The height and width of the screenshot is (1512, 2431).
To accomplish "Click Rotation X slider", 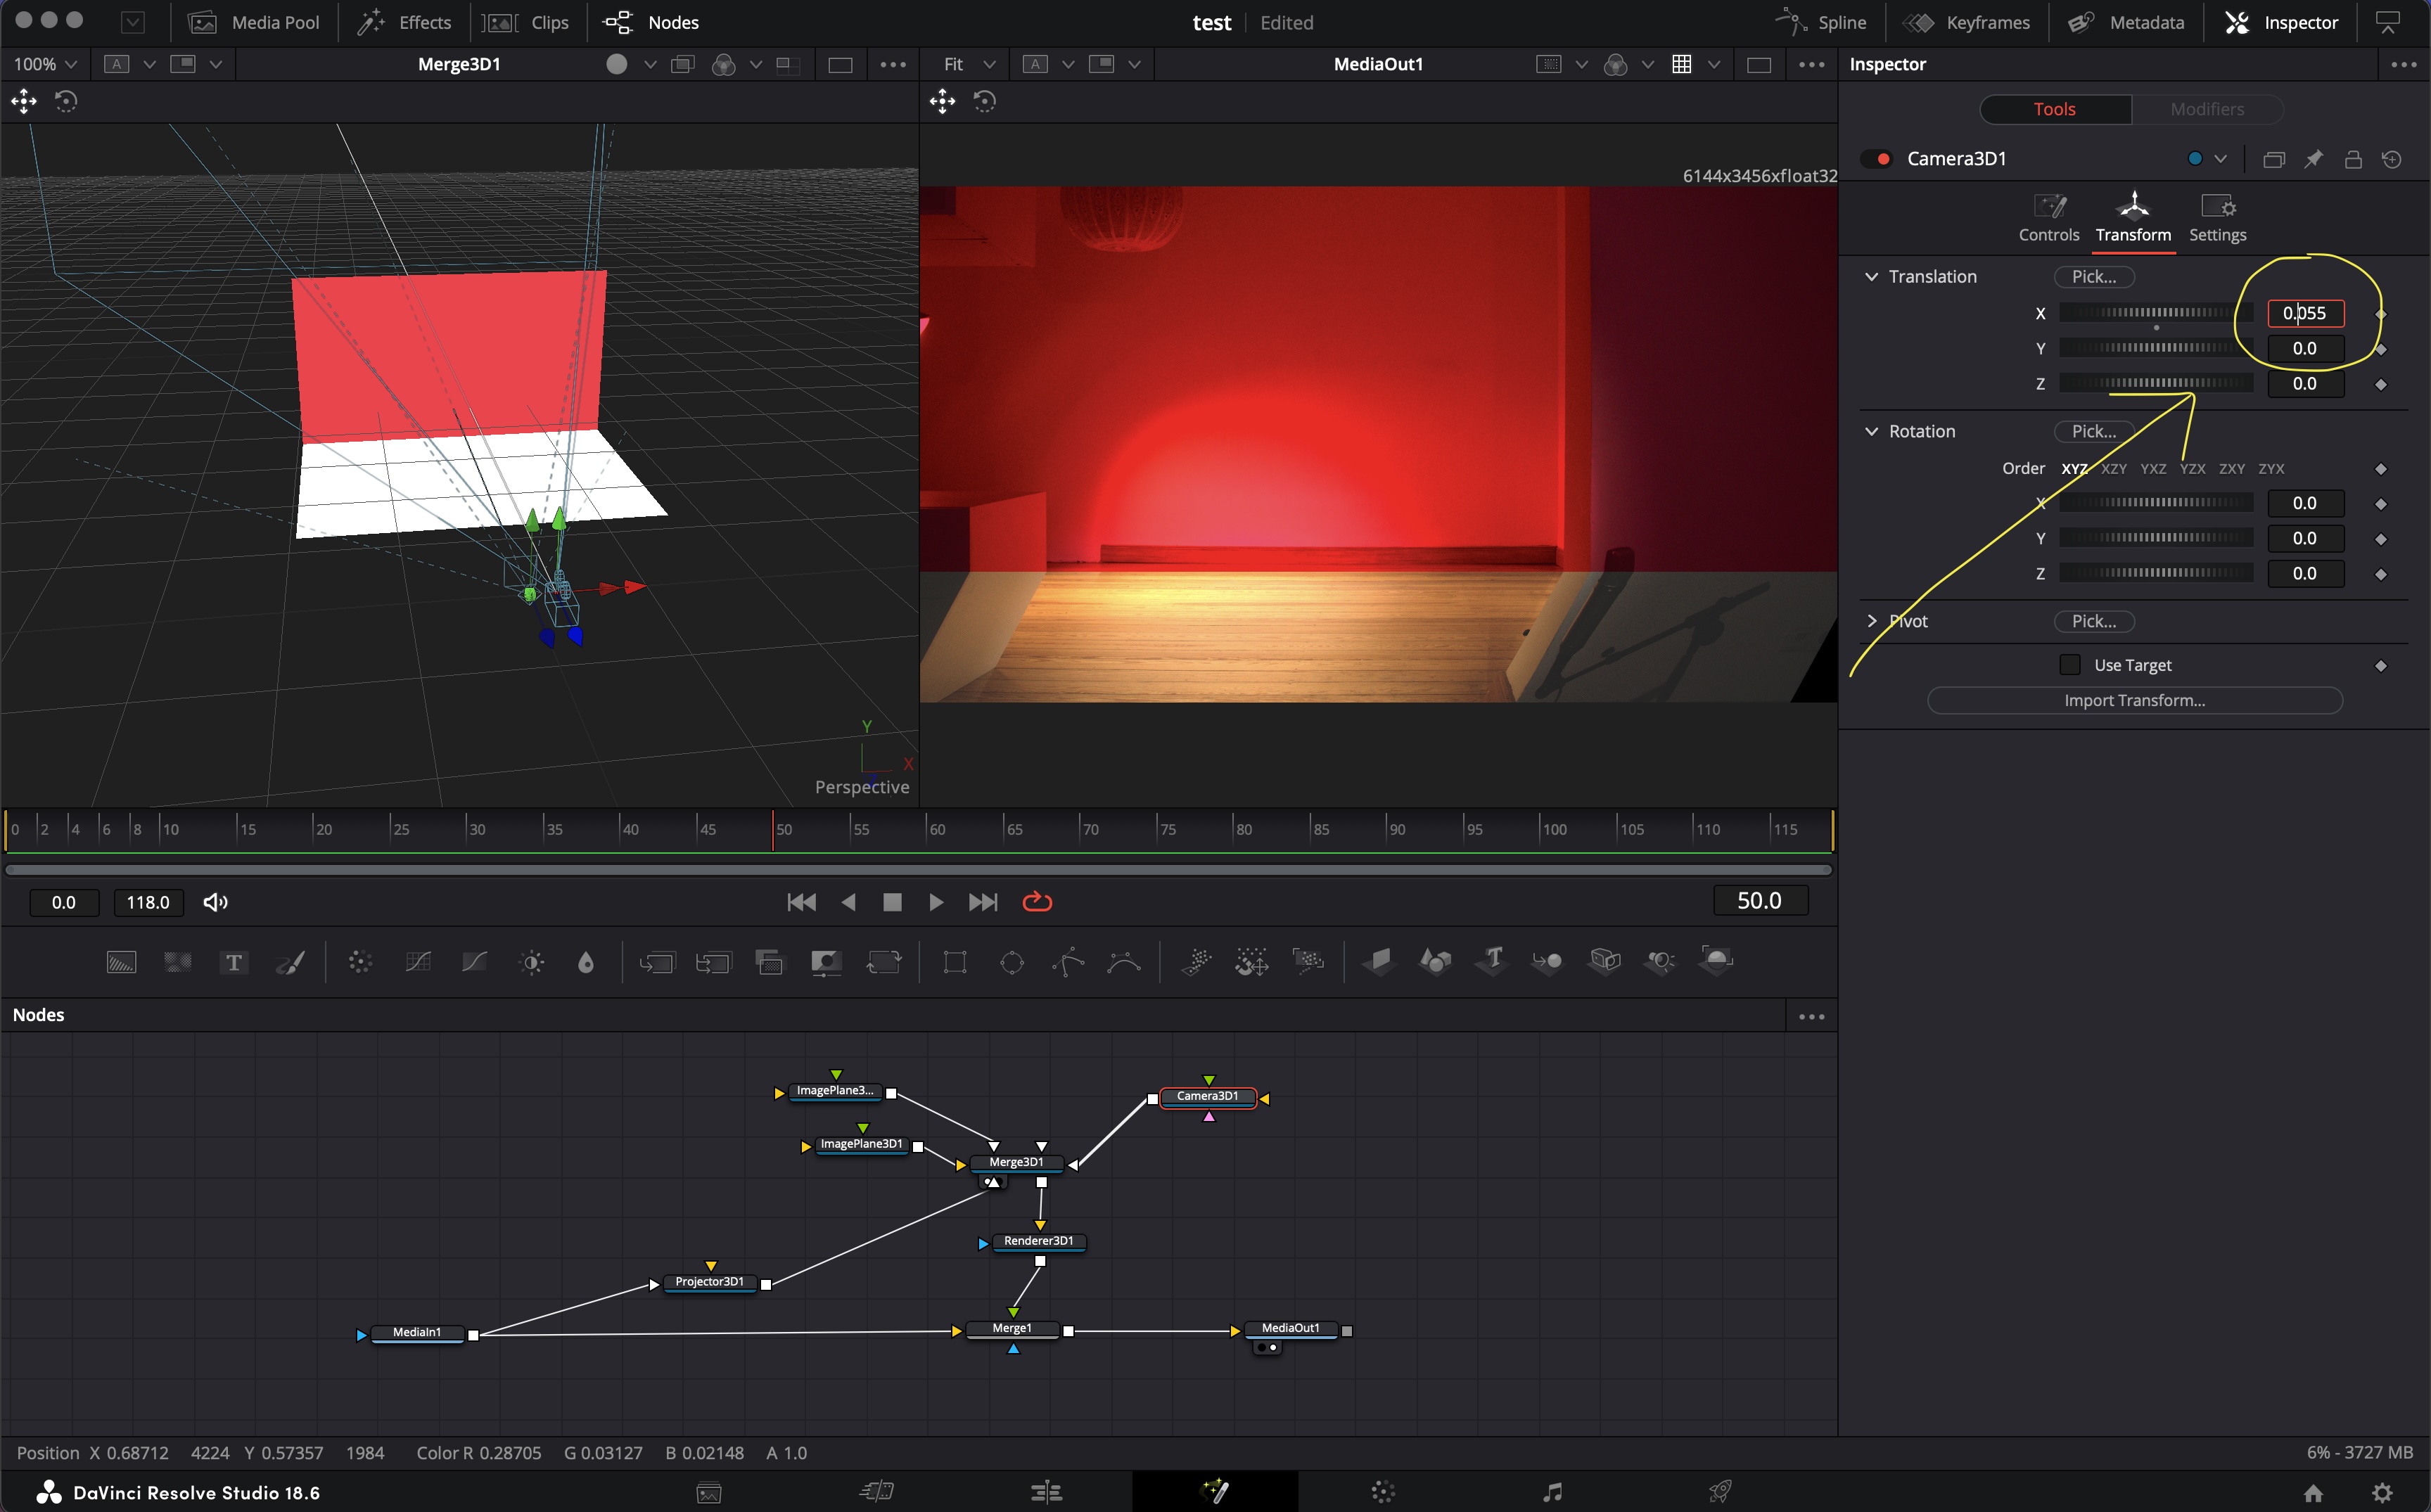I will pyautogui.click(x=2155, y=503).
